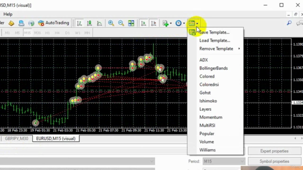Toggle the AutoTrading button
This screenshot has width=303, height=170.
tap(53, 23)
